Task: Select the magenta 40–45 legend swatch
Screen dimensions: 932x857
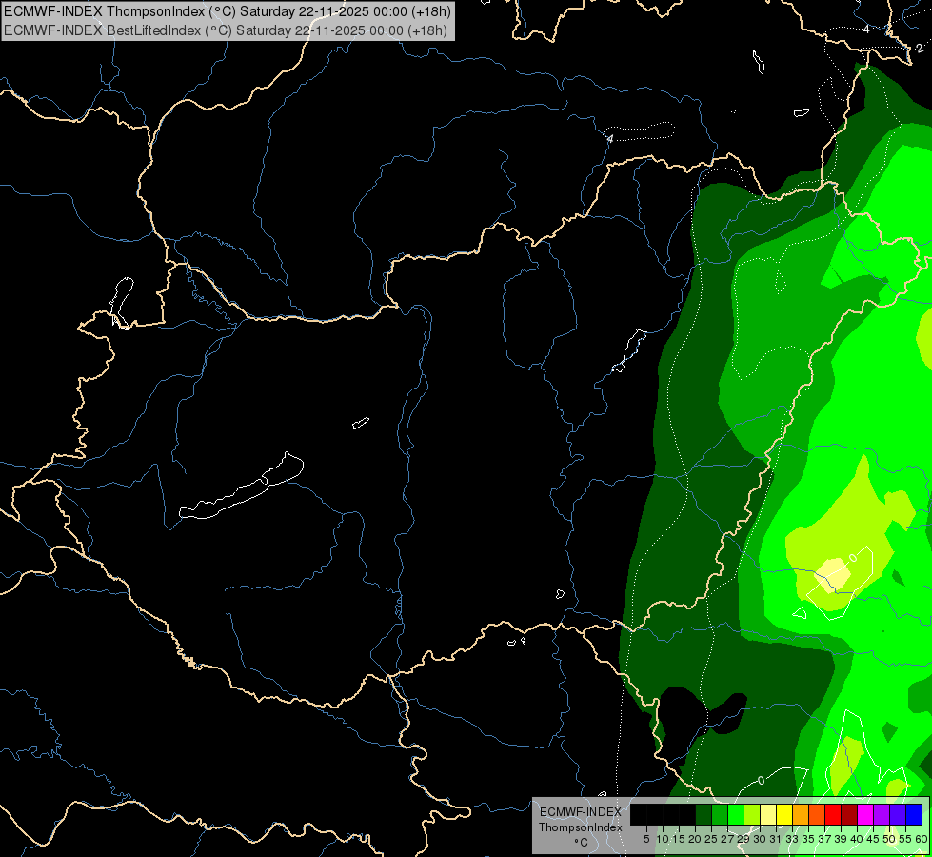Action: click(865, 814)
